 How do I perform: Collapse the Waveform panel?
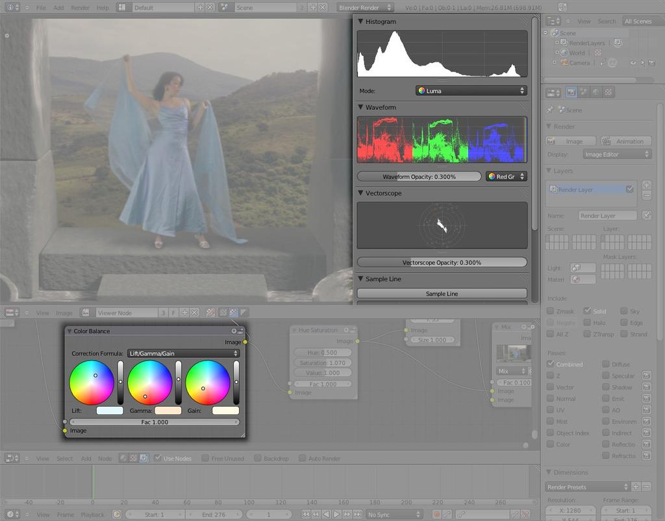pyautogui.click(x=360, y=107)
